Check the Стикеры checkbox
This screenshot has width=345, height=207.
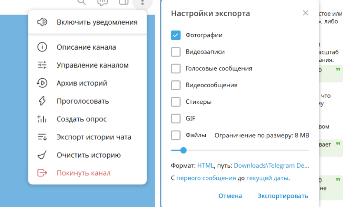click(176, 102)
